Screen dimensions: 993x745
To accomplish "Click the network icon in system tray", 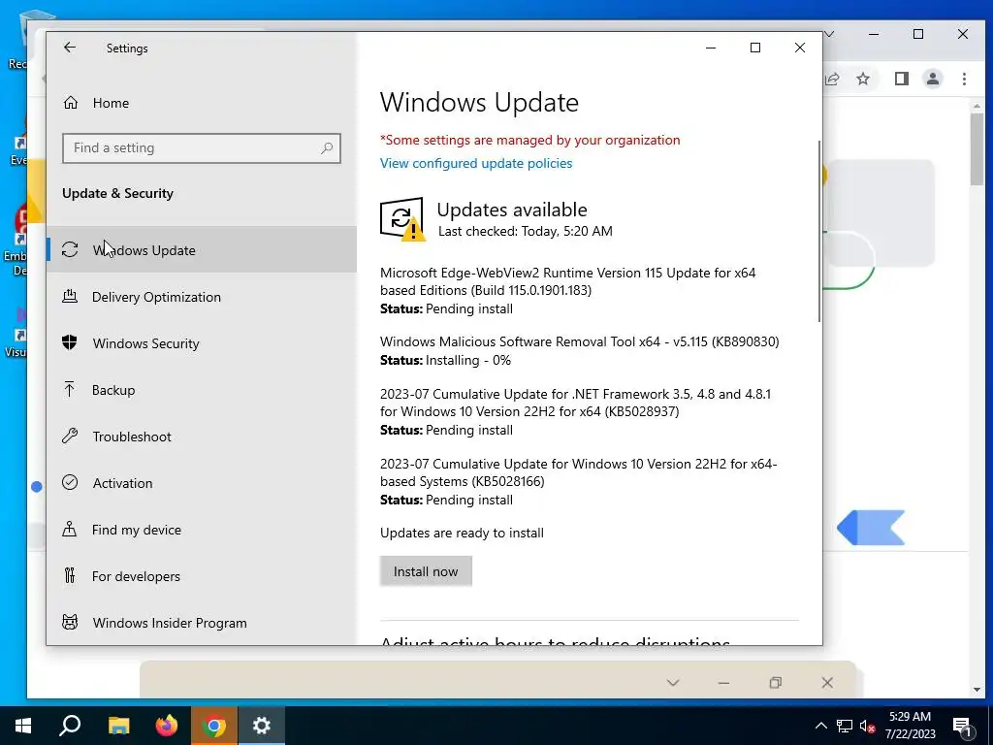I will coord(845,726).
